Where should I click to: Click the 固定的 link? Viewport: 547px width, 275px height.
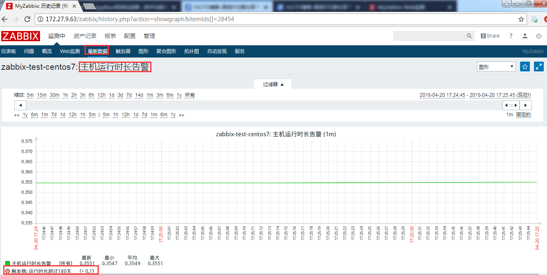(x=523, y=115)
